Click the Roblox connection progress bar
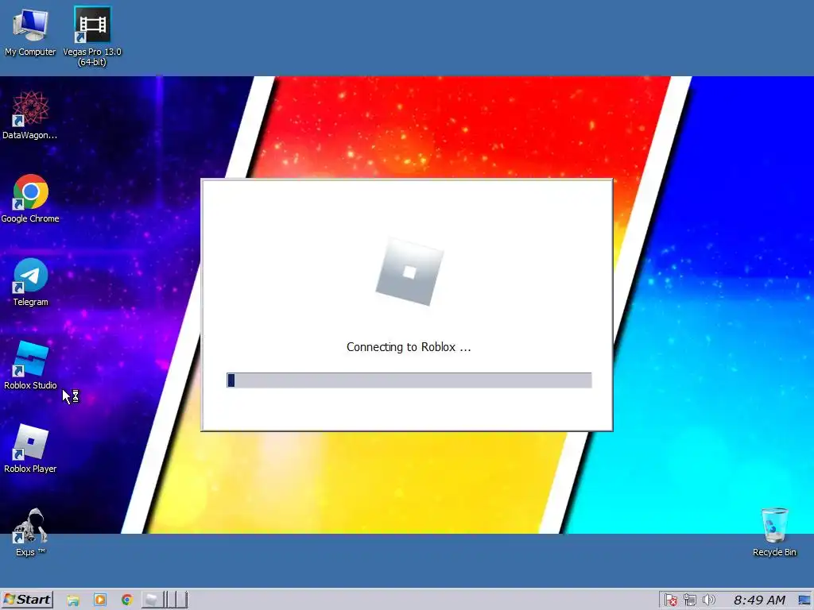The image size is (814, 610). pyautogui.click(x=409, y=380)
